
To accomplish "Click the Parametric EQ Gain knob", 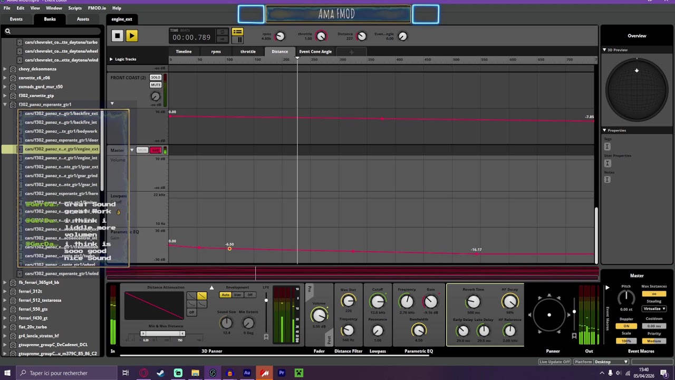I will pyautogui.click(x=431, y=301).
